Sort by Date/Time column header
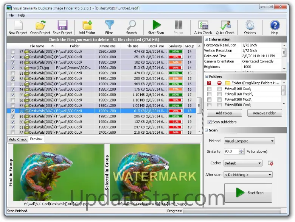Viewport: 295px width, 222px height. [156, 46]
